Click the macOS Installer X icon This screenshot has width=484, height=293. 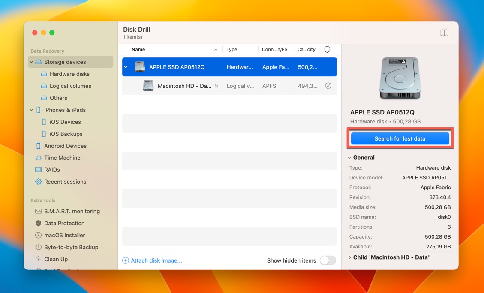point(38,235)
